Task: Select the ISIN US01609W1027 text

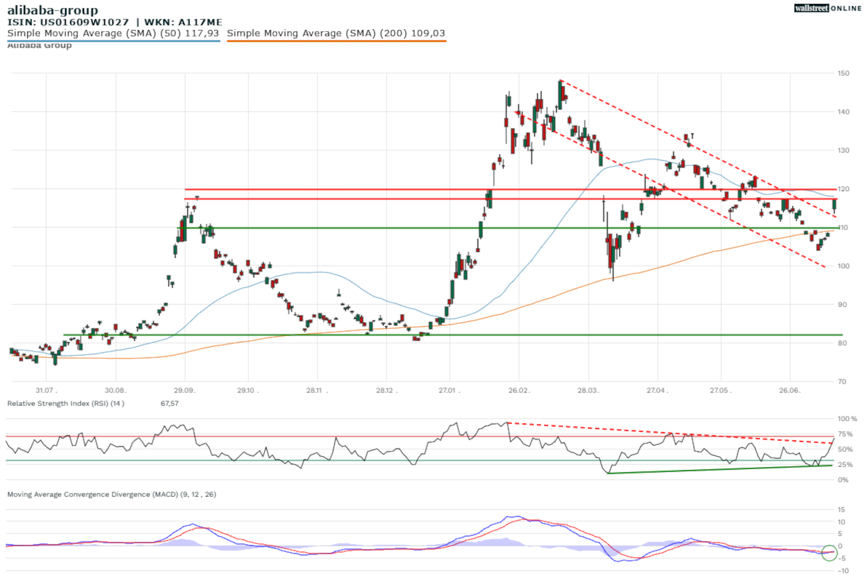Action: click(69, 22)
